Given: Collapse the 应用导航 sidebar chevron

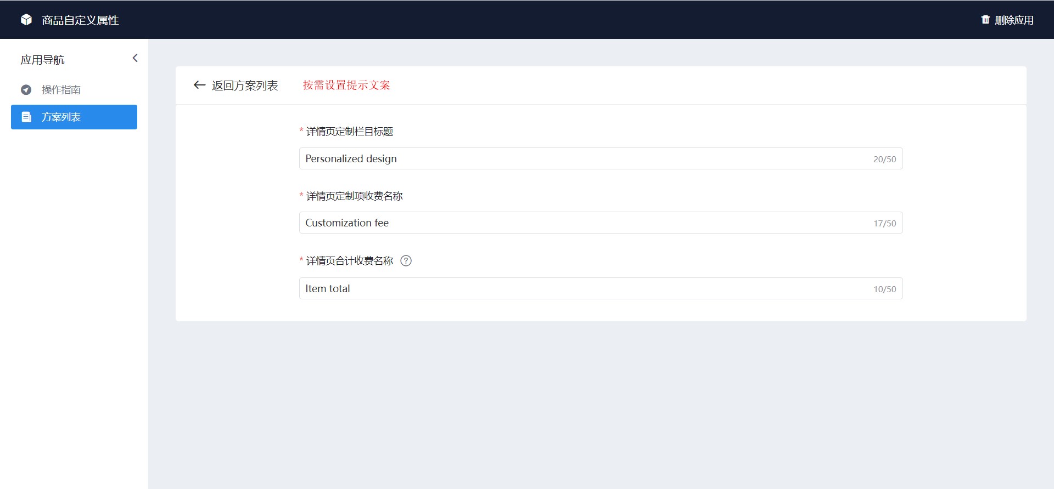Looking at the screenshot, I should 135,58.
